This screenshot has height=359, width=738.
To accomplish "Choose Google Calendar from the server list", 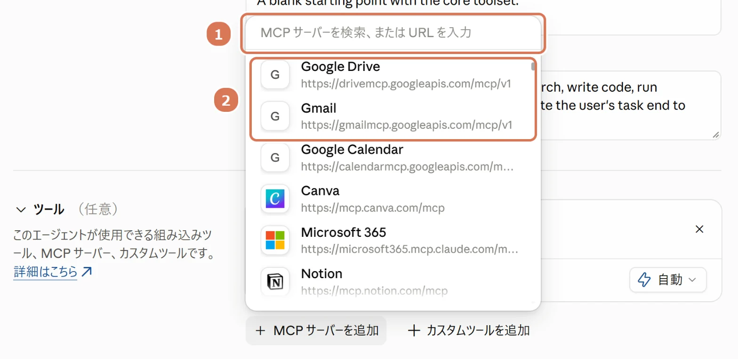I will tap(393, 157).
